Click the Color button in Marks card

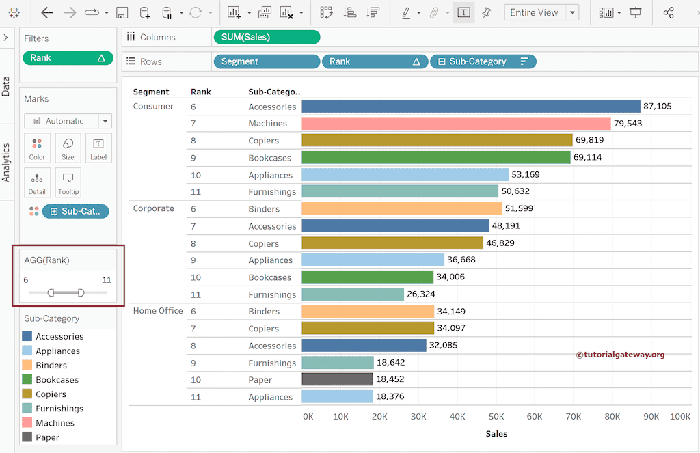(x=37, y=148)
